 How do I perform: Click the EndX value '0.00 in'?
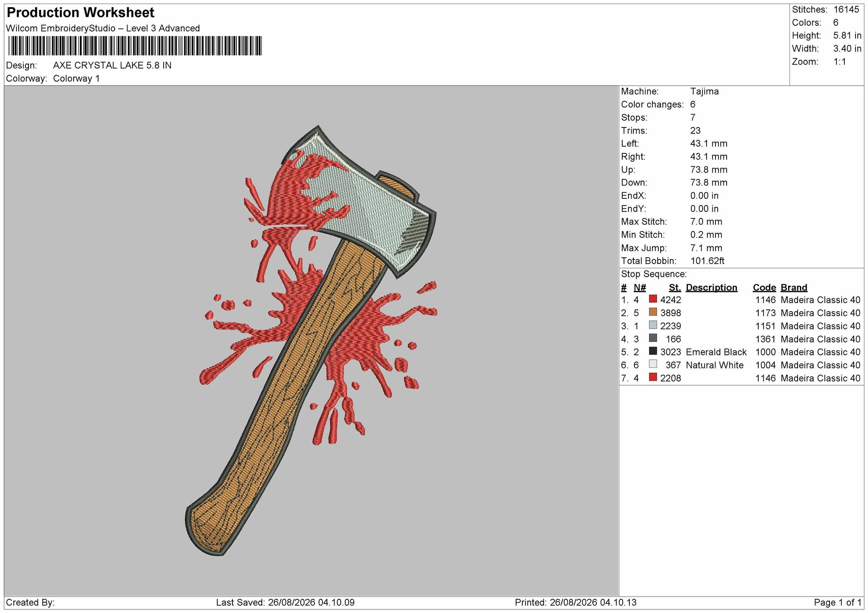click(x=704, y=196)
